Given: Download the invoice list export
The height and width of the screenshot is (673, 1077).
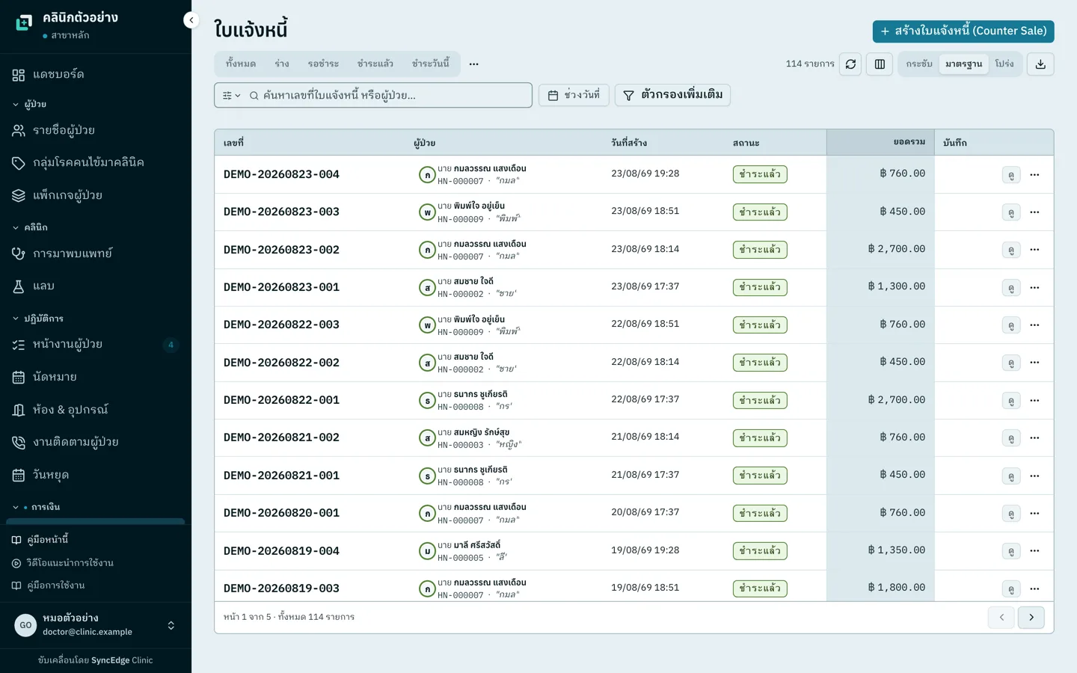Looking at the screenshot, I should 1040,64.
